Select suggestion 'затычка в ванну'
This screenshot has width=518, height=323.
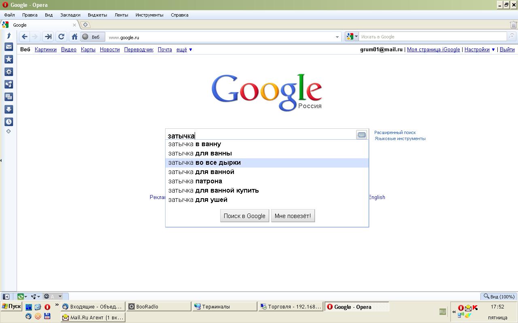267,144
